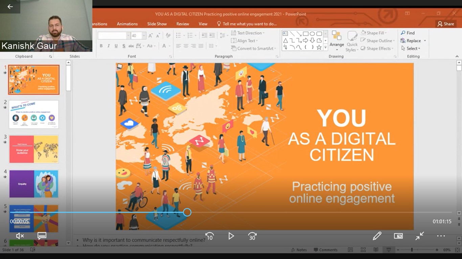Select the Text Box shape
Screen dimensions: 462x259
tap(285, 33)
